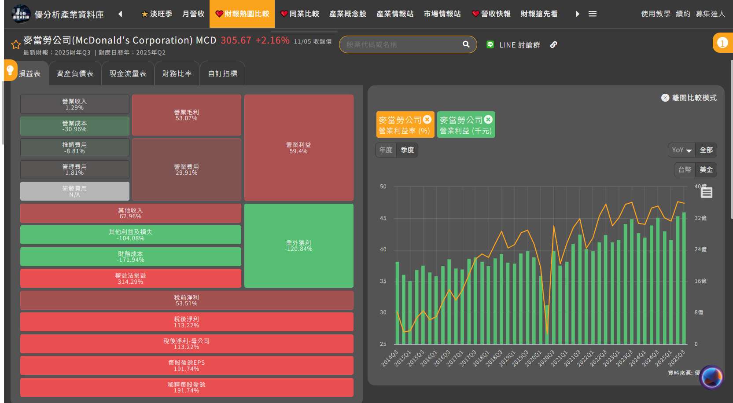Open the 資產負債表 tab

click(75, 73)
